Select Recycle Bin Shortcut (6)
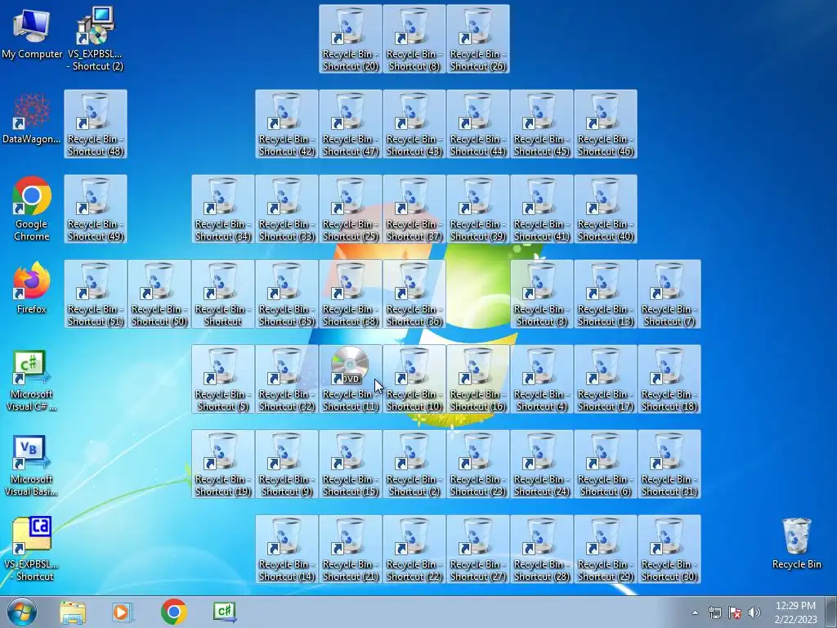Image resolution: width=837 pixels, height=628 pixels. 606,464
